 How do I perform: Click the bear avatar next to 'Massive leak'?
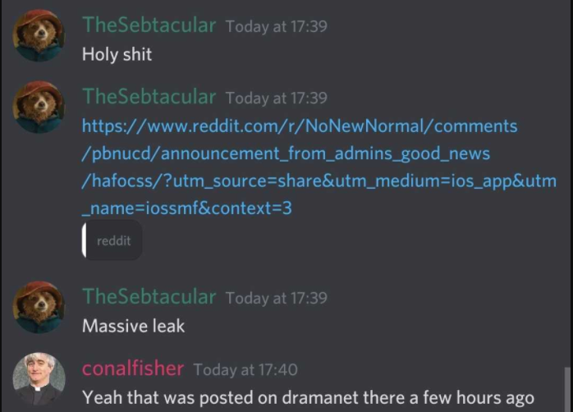(39, 307)
